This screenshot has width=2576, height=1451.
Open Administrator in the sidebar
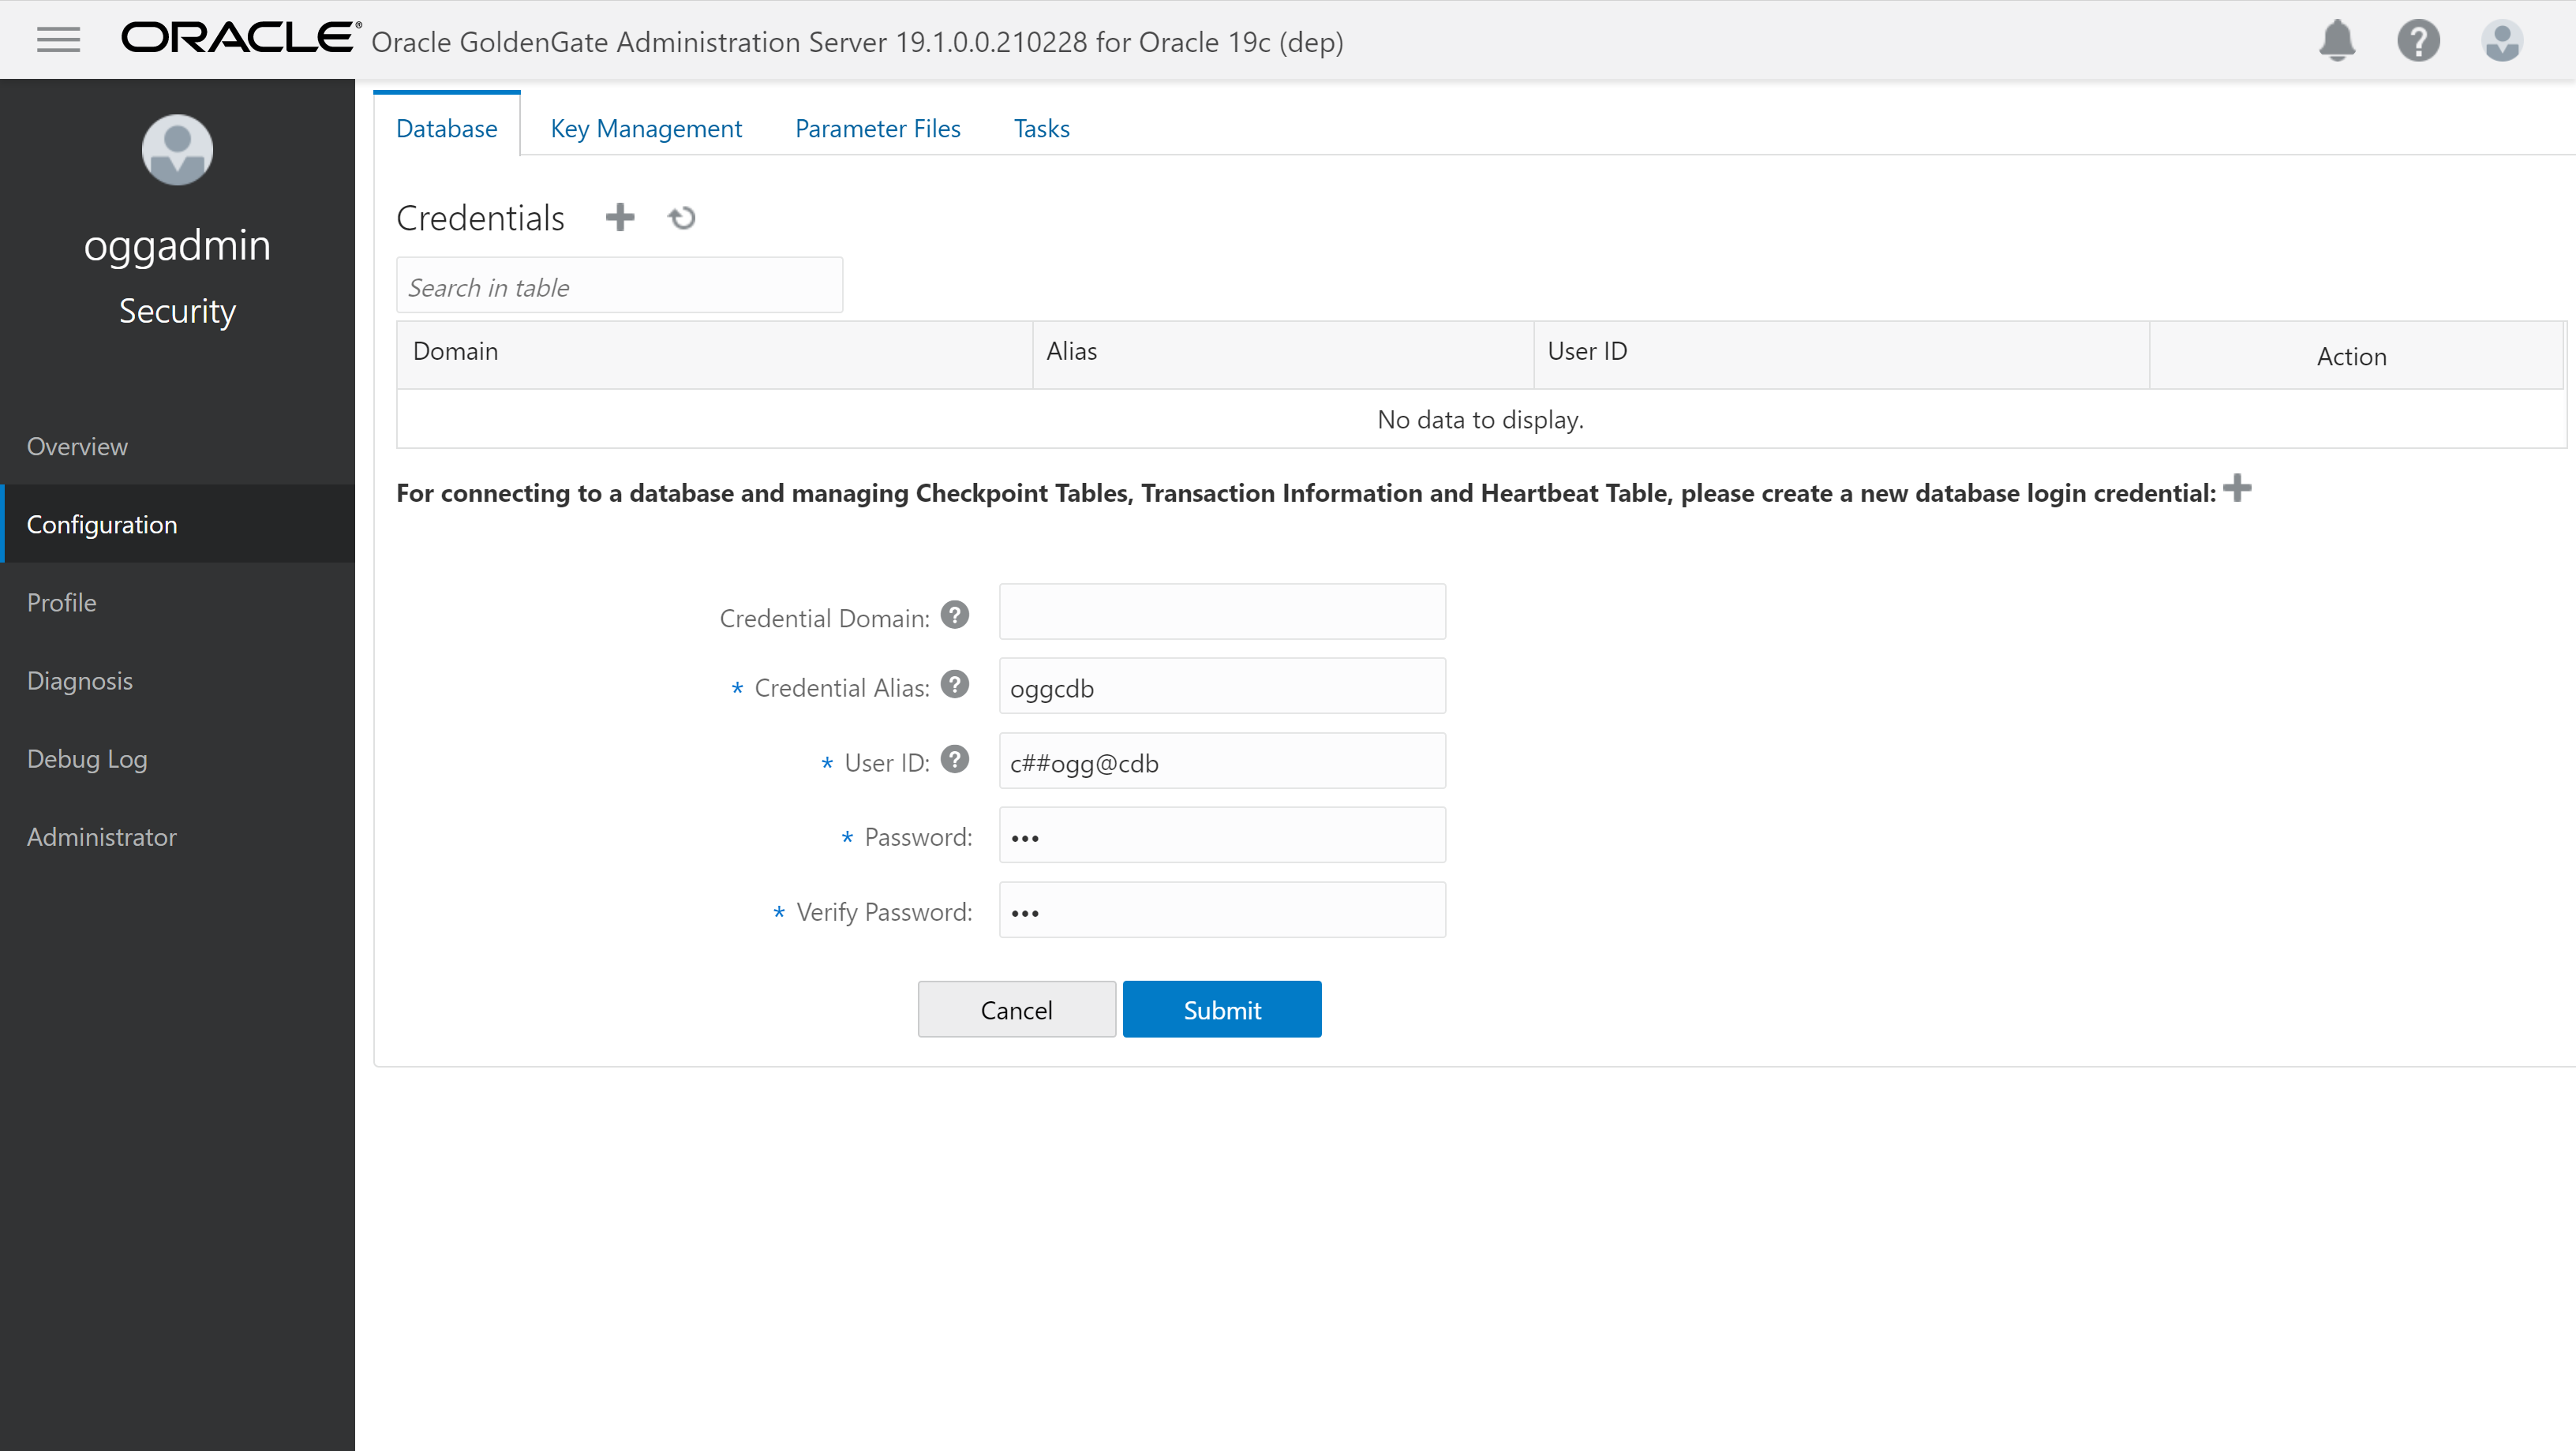(x=101, y=836)
